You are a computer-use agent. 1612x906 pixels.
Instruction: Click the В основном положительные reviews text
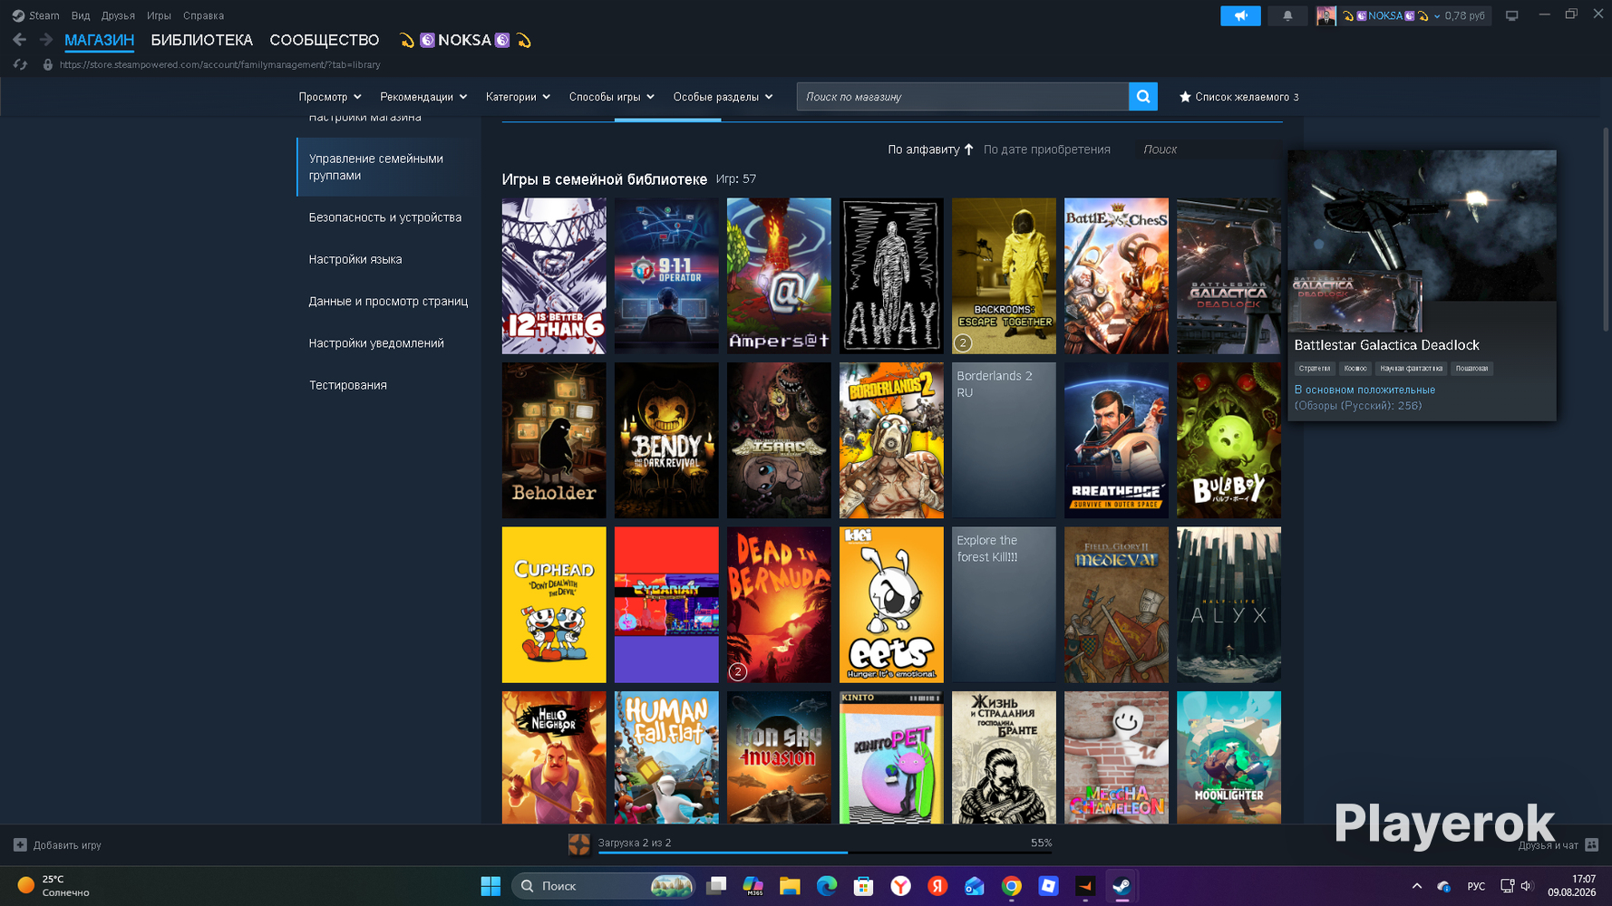point(1364,390)
